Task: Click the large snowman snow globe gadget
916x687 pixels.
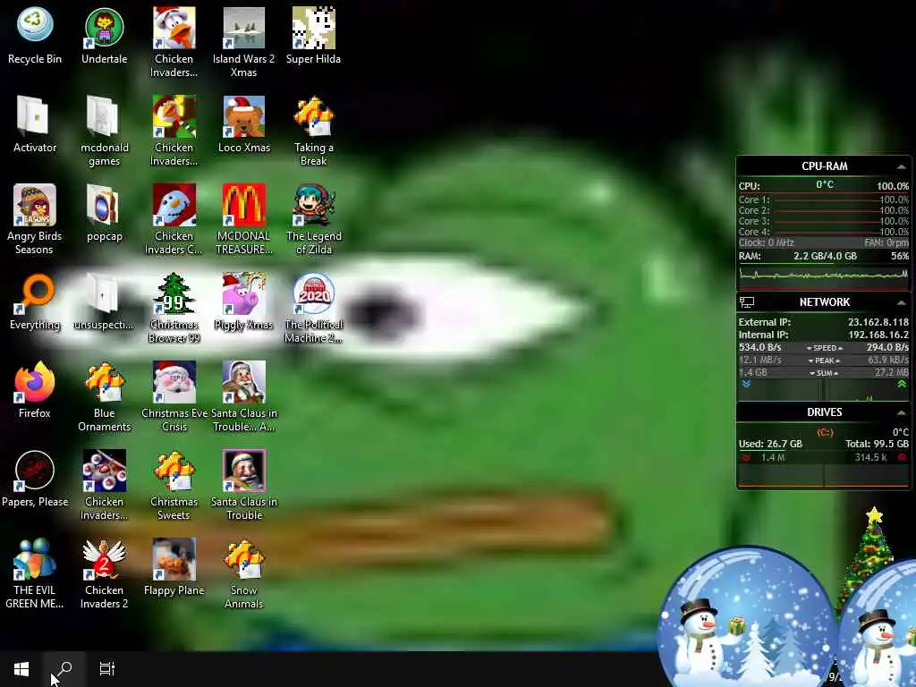Action: [x=747, y=617]
